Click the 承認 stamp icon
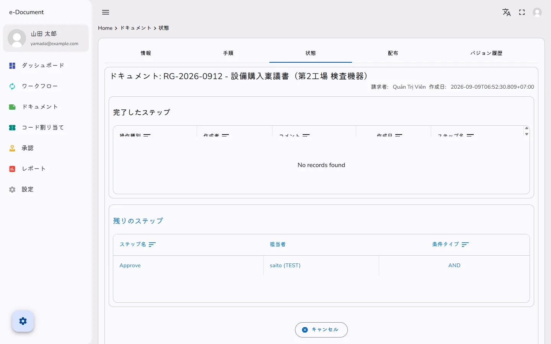551x344 pixels. 12,148
